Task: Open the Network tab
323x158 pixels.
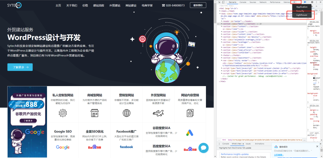Action: 263,2
